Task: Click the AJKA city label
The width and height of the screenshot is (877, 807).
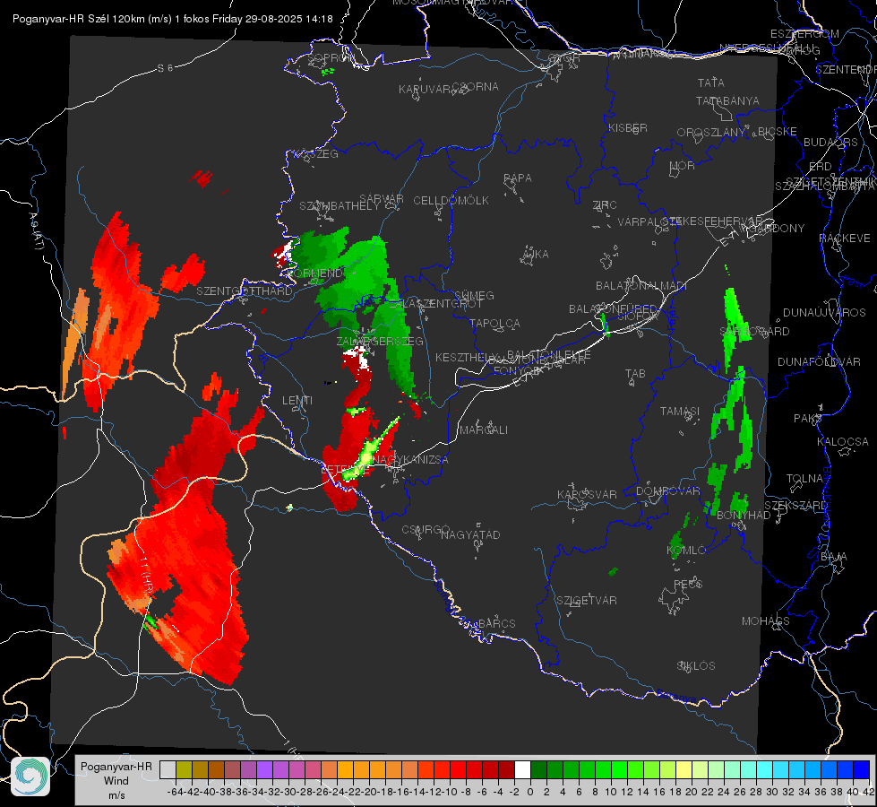Action: point(535,255)
